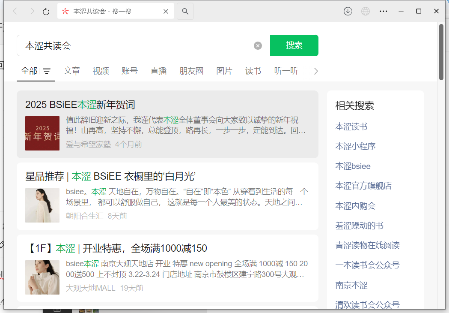449x313 pixels.
Task: Click source name 大观天地MALL
Action: [x=90, y=288]
